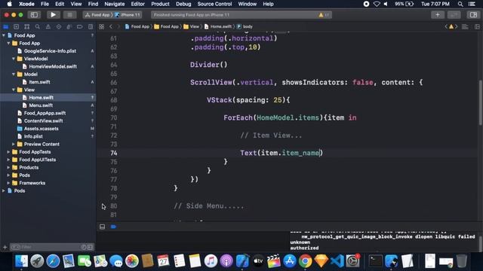Open Assets.xcassets catalog
The width and height of the screenshot is (483, 271).
coord(41,129)
